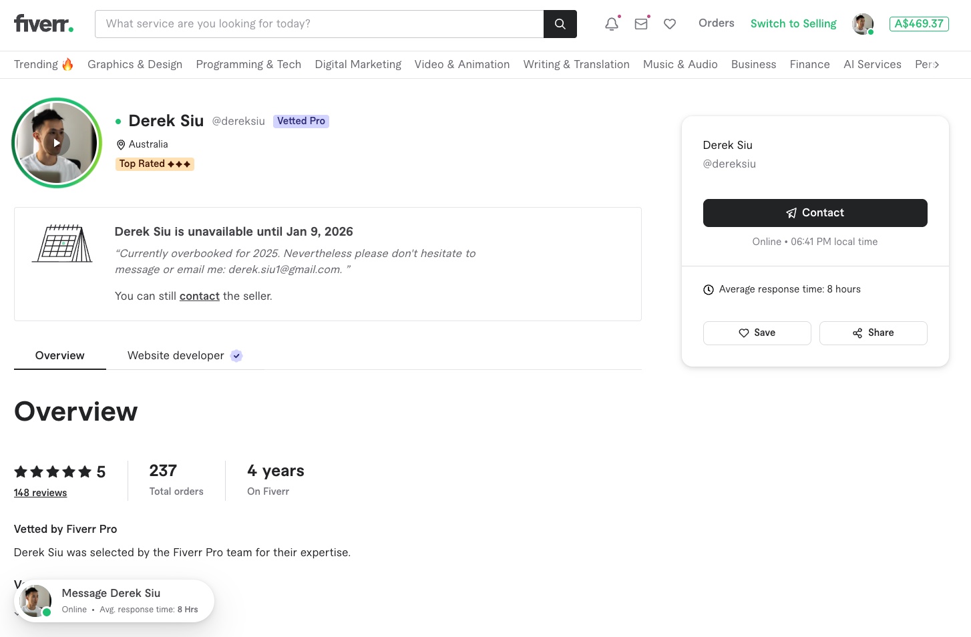Click the Vetted Pro badge
Image resolution: width=971 pixels, height=637 pixels.
point(301,121)
